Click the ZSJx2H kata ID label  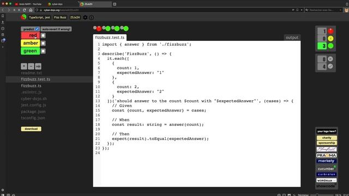coord(75,17)
